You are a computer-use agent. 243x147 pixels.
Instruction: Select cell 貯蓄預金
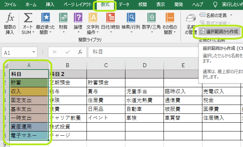coord(106,83)
